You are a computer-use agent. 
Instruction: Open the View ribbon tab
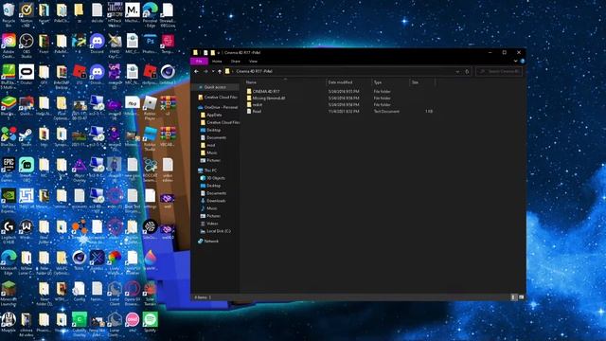pyautogui.click(x=253, y=61)
